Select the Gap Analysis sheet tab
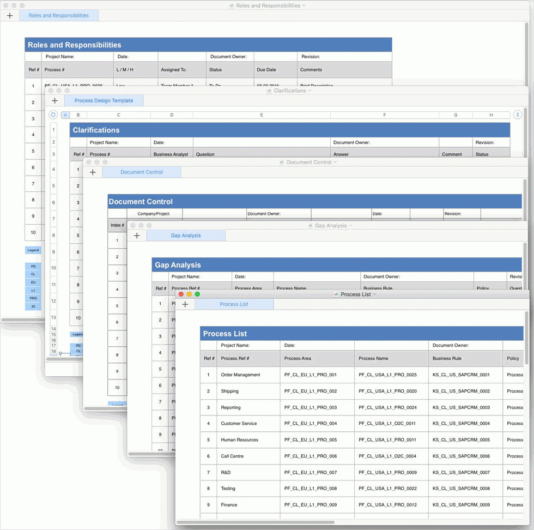Viewport: 534px width, 530px height. click(x=186, y=236)
